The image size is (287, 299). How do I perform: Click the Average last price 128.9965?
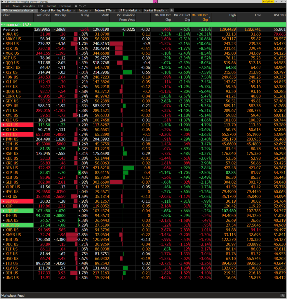42,29
